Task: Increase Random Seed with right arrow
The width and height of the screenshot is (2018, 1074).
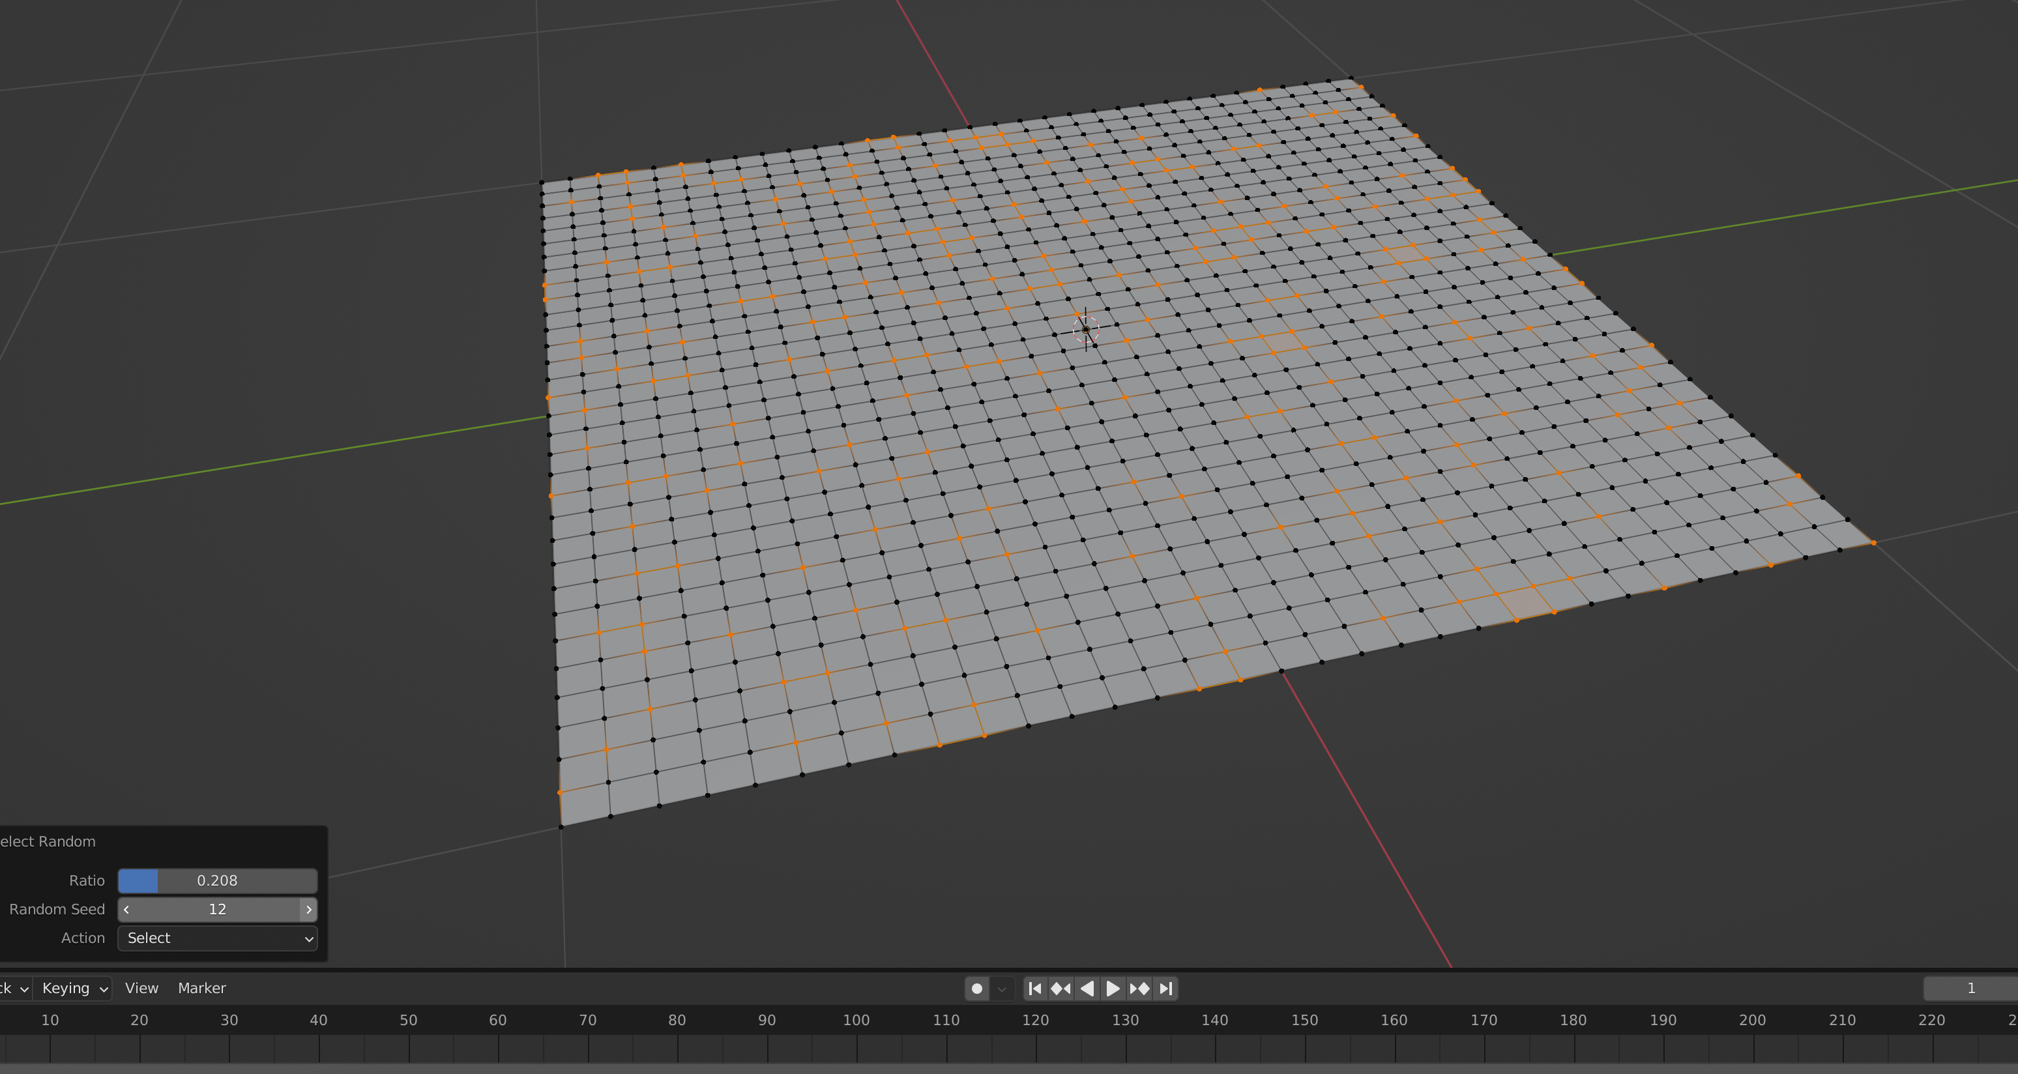Action: click(x=309, y=910)
